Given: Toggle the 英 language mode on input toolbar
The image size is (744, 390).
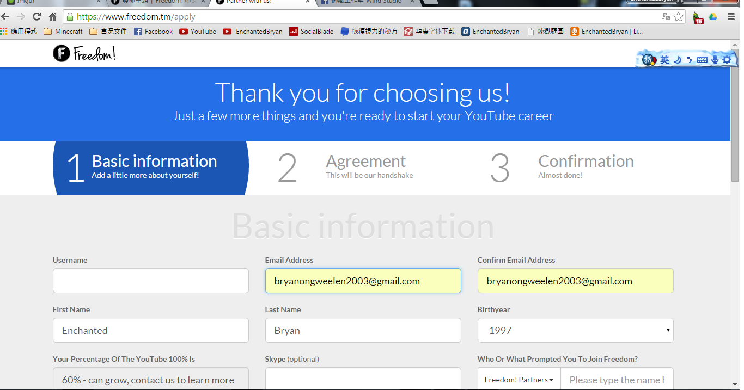Looking at the screenshot, I should pos(664,60).
